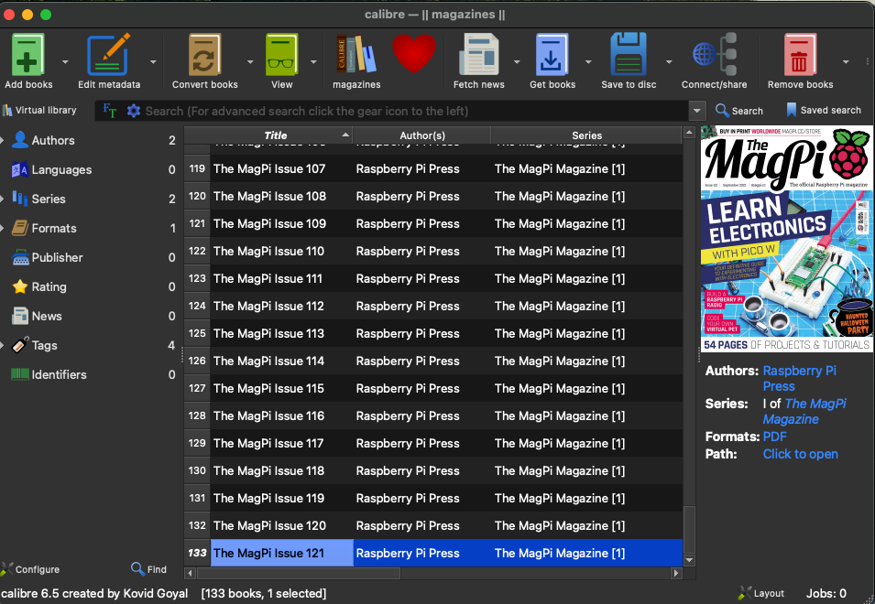Screen dimensions: 875x604
Task: Open the Raspberry Pi Press author link
Action: (x=799, y=378)
